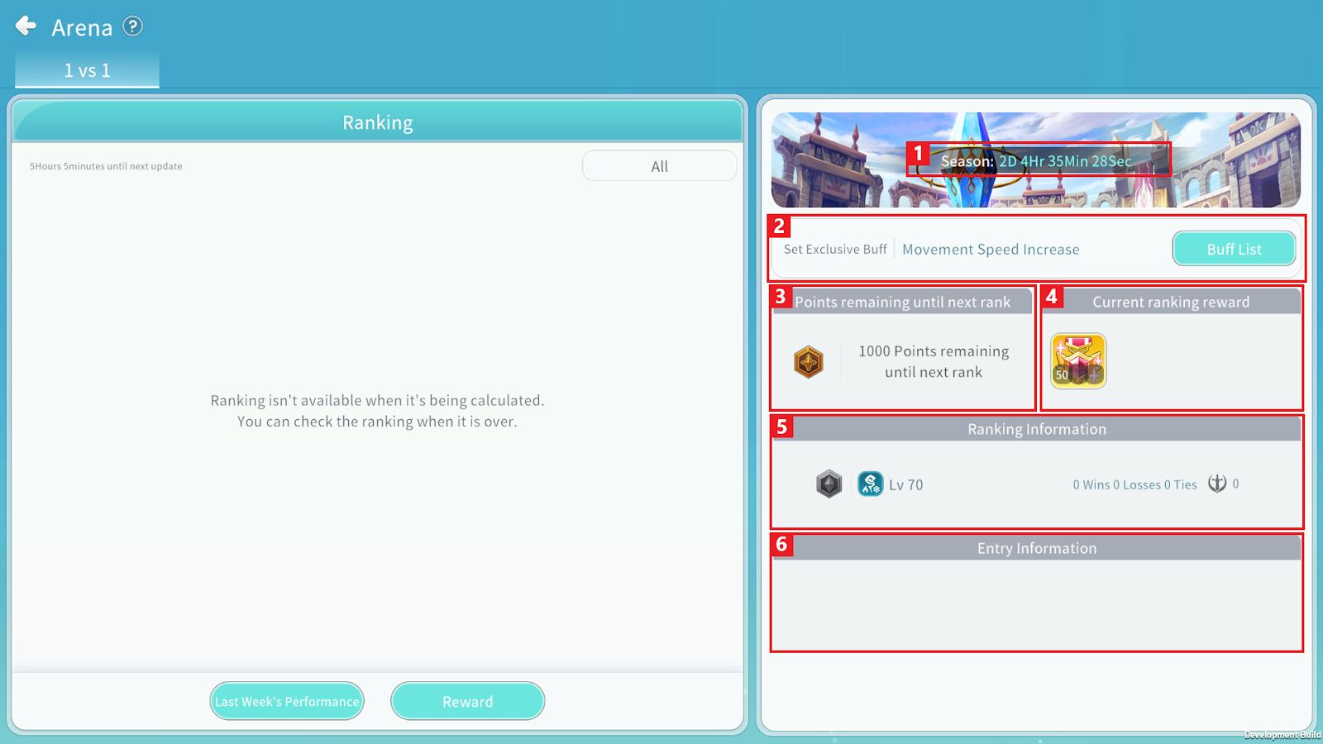Click the Movement Speed Increase buff text
This screenshot has height=744, width=1323.
[x=991, y=250]
